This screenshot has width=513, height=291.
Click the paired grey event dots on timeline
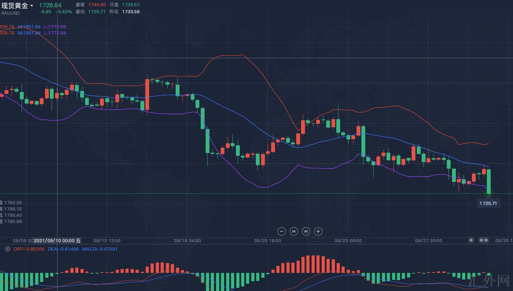(x=484, y=240)
